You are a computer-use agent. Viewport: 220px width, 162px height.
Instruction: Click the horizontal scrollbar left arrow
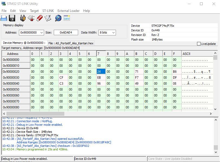tap(4, 114)
